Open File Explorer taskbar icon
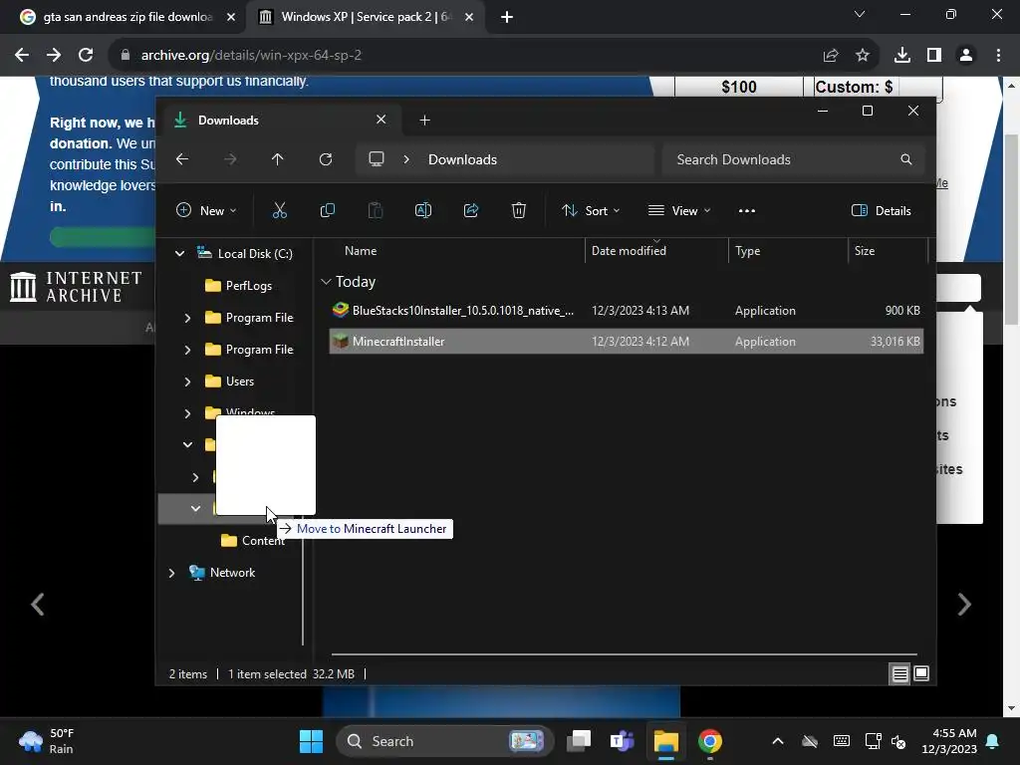 click(666, 741)
